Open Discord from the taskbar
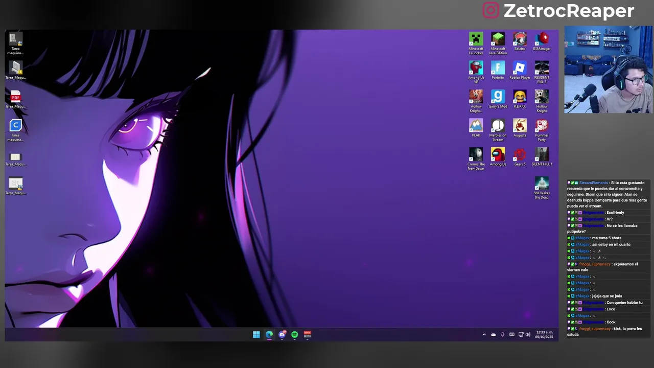Image resolution: width=654 pixels, height=368 pixels. [282, 334]
